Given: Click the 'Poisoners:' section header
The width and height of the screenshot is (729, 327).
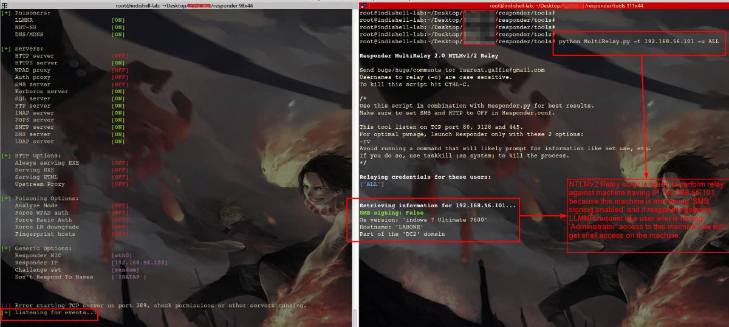Looking at the screenshot, I should click(x=32, y=12).
